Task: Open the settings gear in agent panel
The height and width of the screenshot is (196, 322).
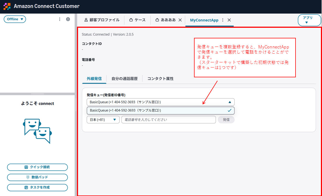Action: [68, 19]
